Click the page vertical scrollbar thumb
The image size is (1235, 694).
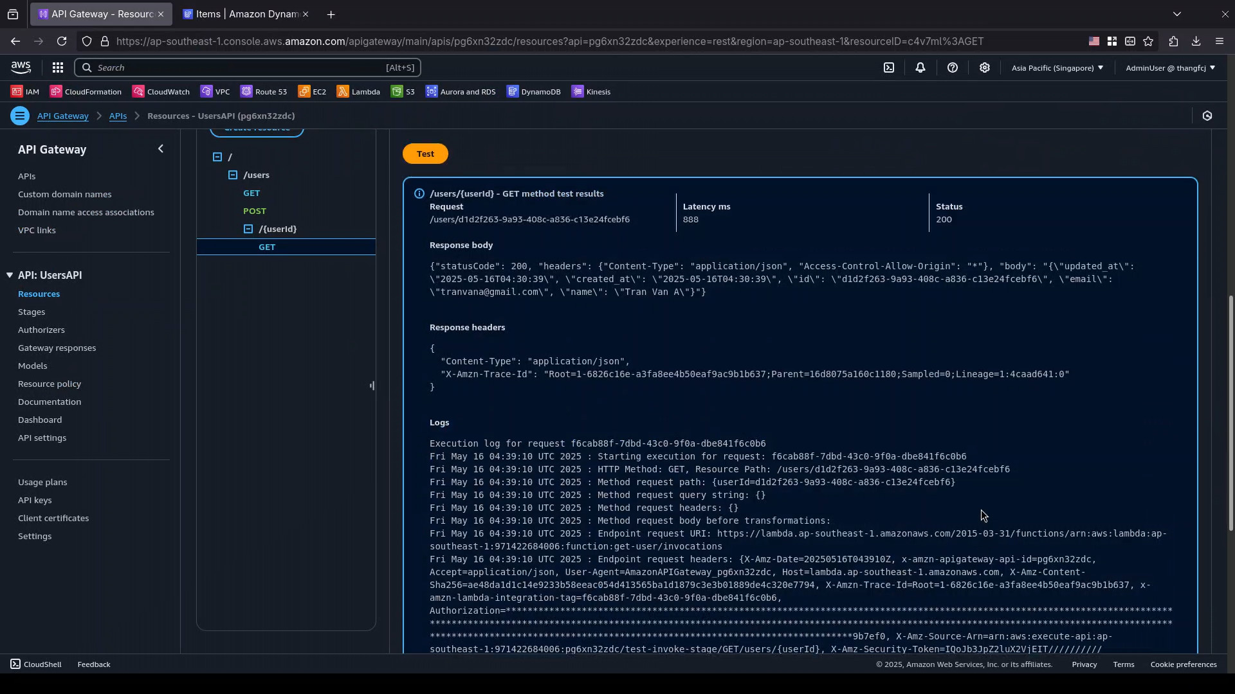[x=1230, y=413]
